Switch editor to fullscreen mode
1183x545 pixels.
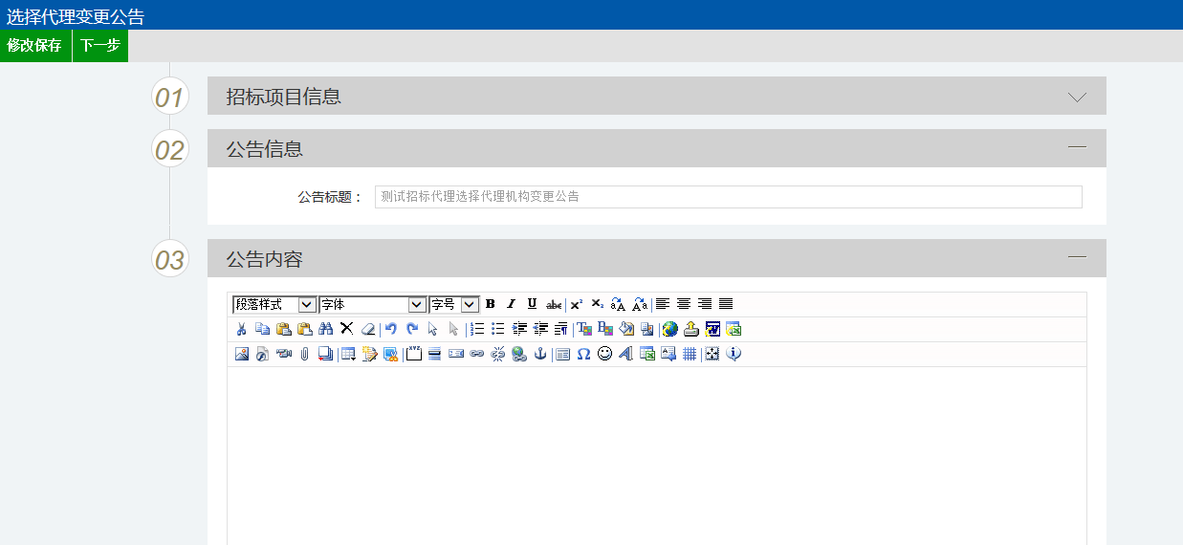coord(712,354)
